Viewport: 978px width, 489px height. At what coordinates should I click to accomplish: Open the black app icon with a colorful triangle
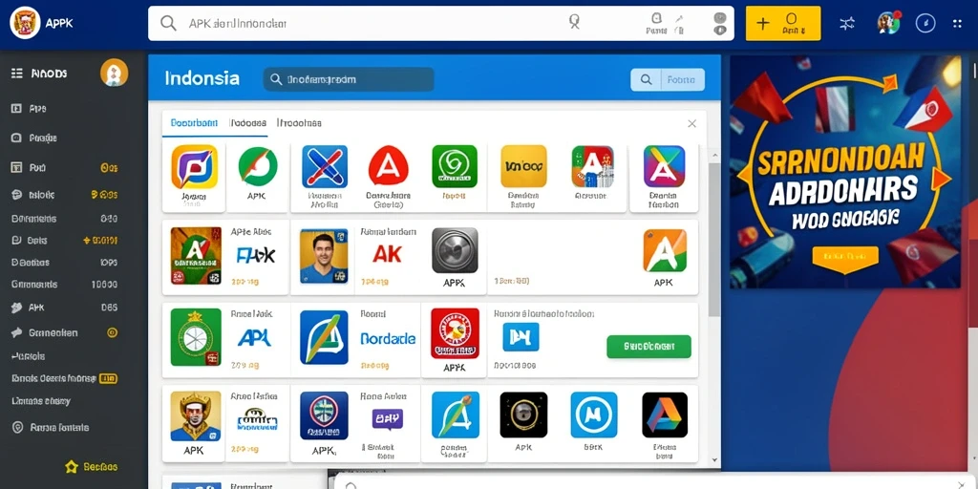[x=665, y=415]
